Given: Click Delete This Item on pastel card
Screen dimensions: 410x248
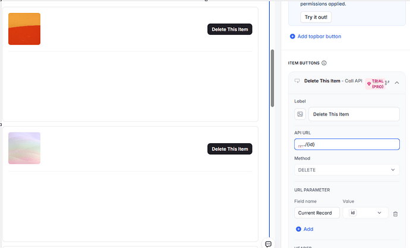Looking at the screenshot, I should (229, 149).
